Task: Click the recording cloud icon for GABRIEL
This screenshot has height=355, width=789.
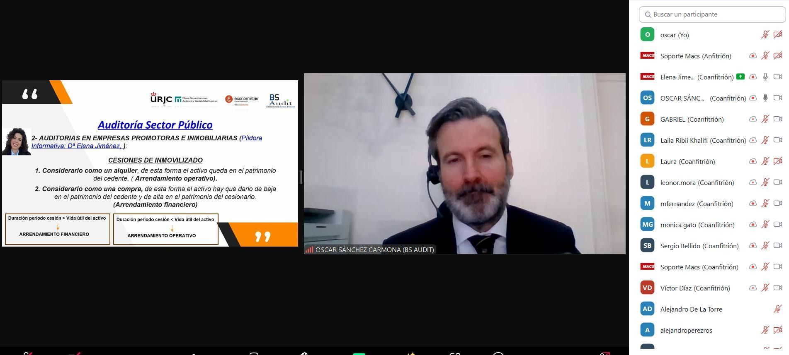Action: (x=753, y=119)
